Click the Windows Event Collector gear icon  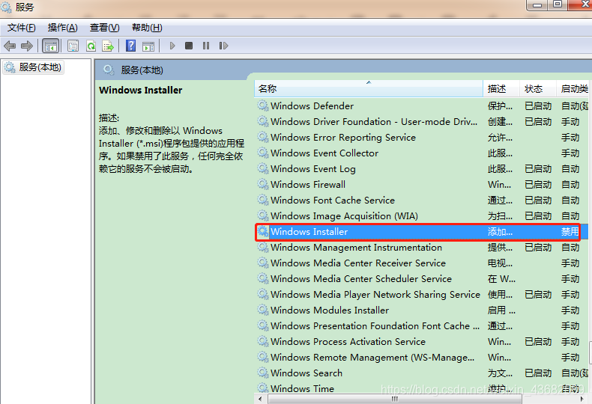[x=263, y=153]
